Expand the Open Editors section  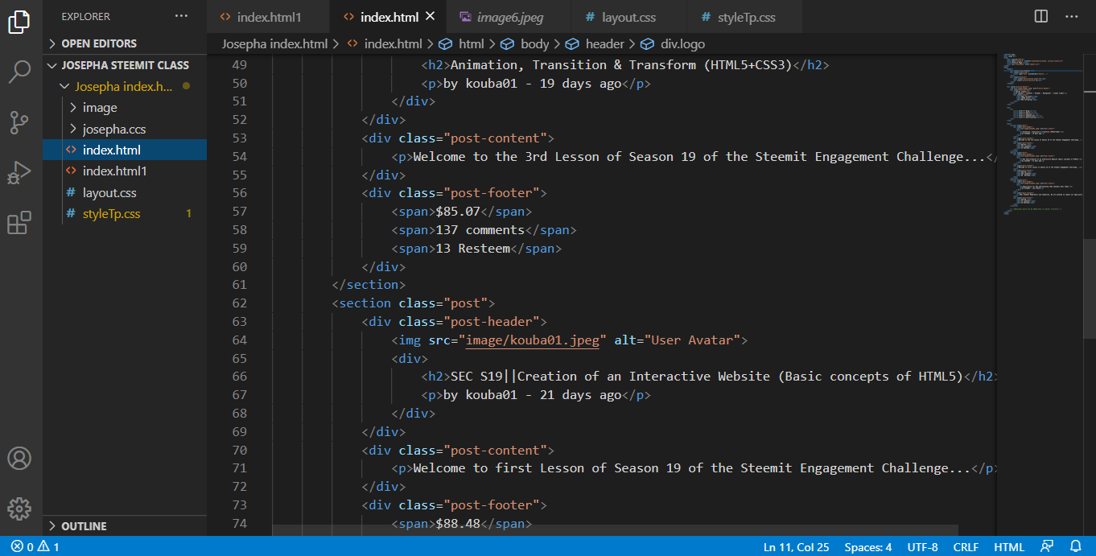(x=125, y=43)
